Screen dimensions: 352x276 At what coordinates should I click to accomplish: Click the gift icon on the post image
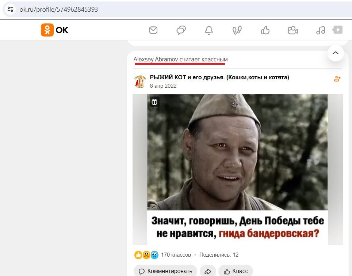(154, 102)
